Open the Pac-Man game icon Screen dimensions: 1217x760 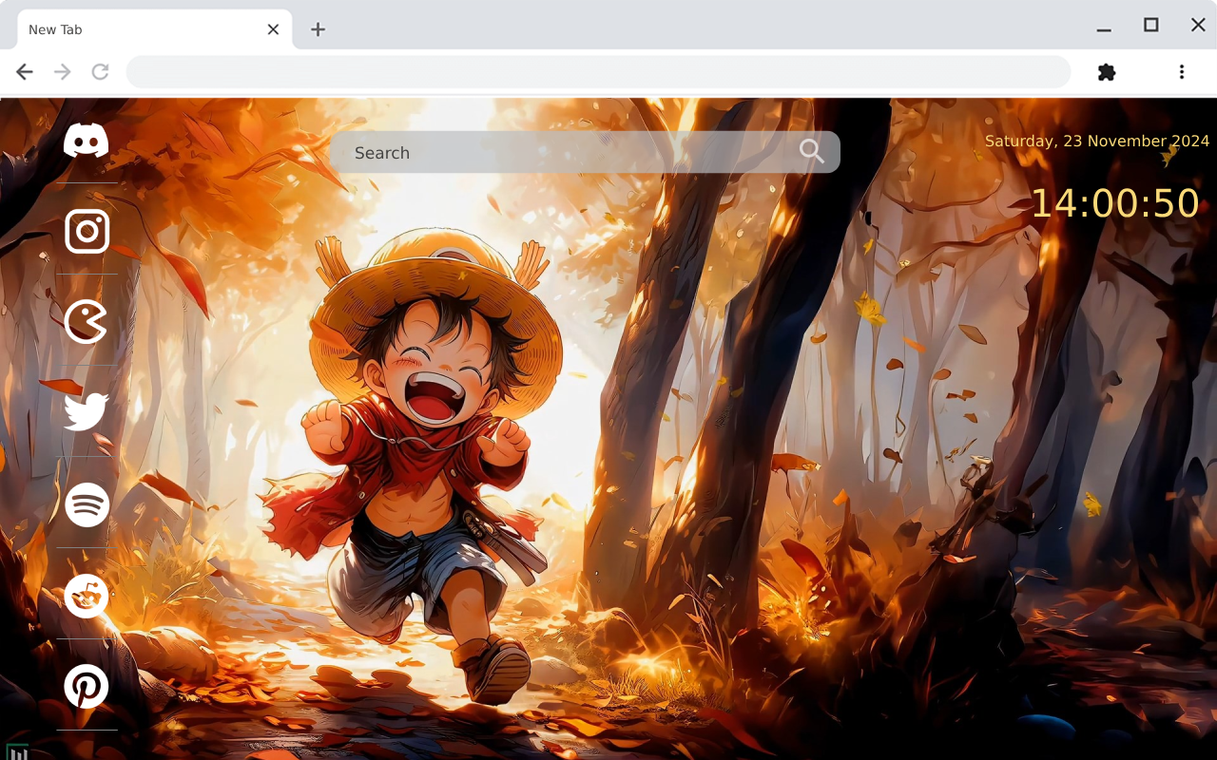(x=87, y=322)
